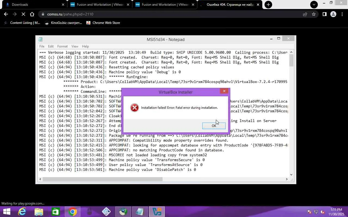Open the Content Listing bookmark
Screen dimensions: 348x217
click(x=22, y=23)
